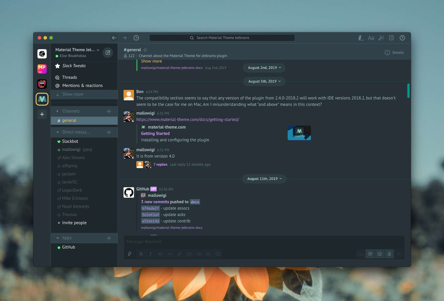Click Search Material Theme Jetbrains field
Image resolution: width=444 pixels, height=301 pixels.
pyautogui.click(x=222, y=38)
